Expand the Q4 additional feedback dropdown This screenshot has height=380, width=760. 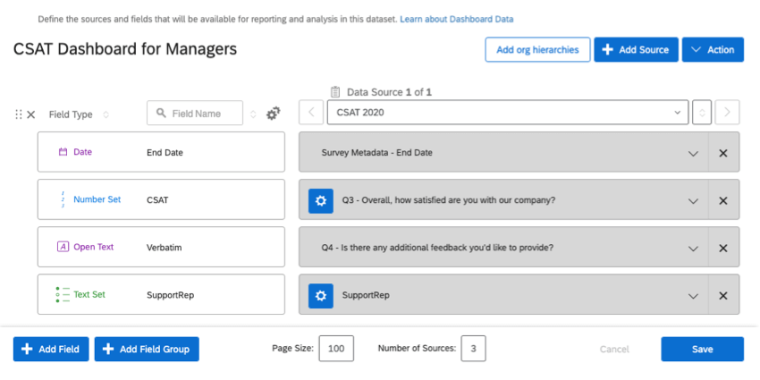click(693, 248)
